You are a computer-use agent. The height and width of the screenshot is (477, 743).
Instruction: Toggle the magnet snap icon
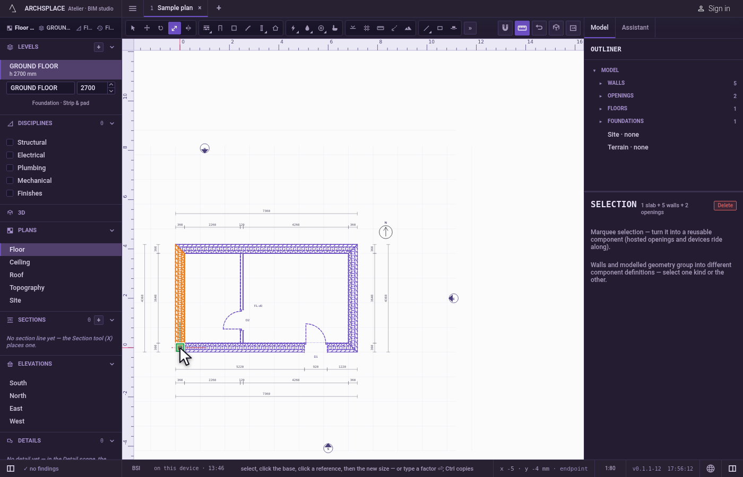click(505, 28)
